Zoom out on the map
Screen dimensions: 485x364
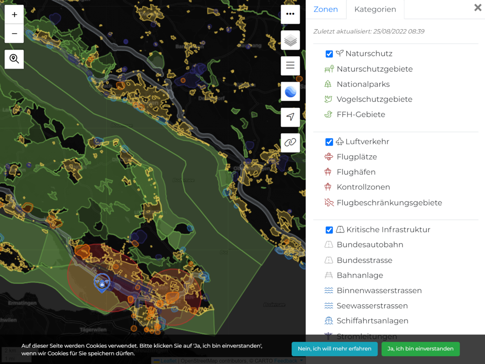(14, 33)
